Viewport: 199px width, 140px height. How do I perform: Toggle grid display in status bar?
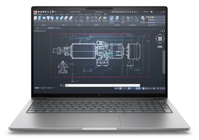point(120,88)
